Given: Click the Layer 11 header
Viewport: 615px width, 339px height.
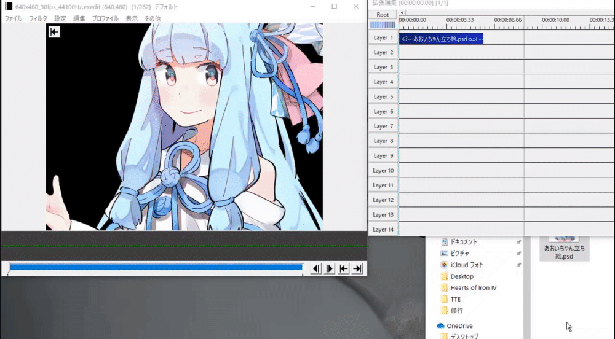Looking at the screenshot, I should [383, 185].
